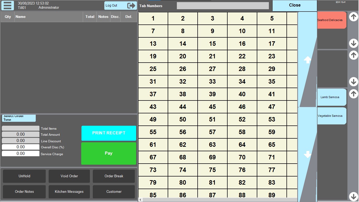
Task: Open Kitchen Messages
Action: [x=69, y=192]
